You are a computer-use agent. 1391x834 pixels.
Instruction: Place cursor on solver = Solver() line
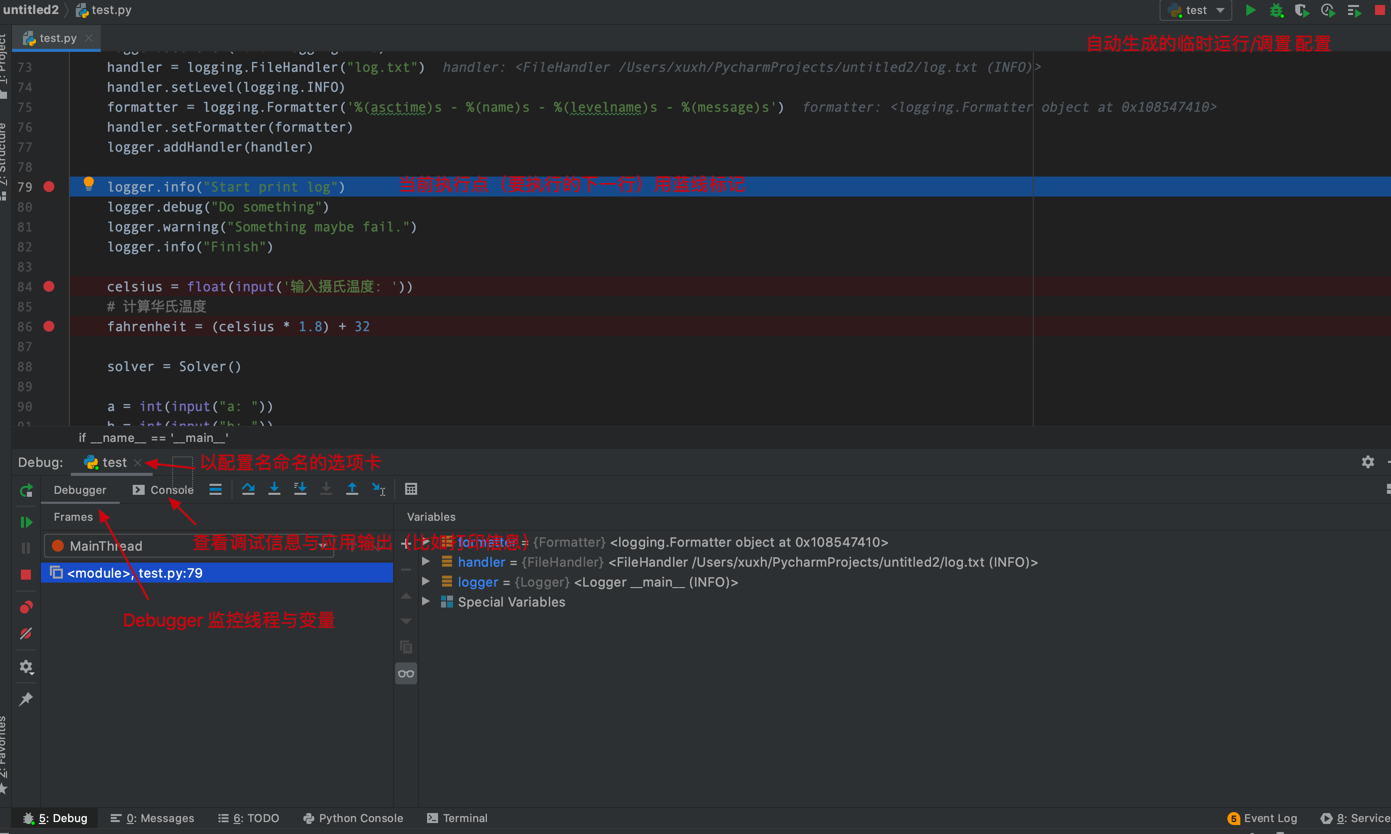tap(174, 367)
